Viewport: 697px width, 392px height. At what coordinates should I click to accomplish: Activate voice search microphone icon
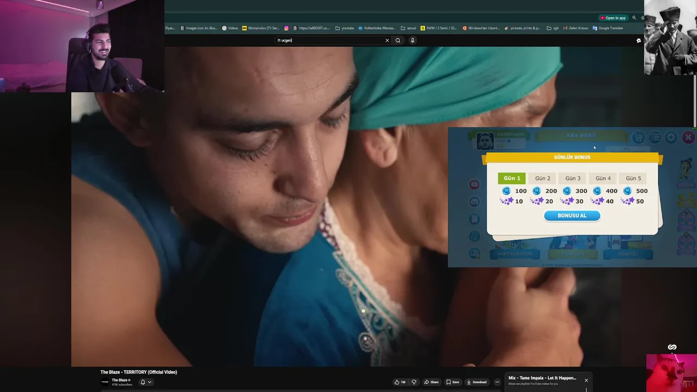point(412,40)
